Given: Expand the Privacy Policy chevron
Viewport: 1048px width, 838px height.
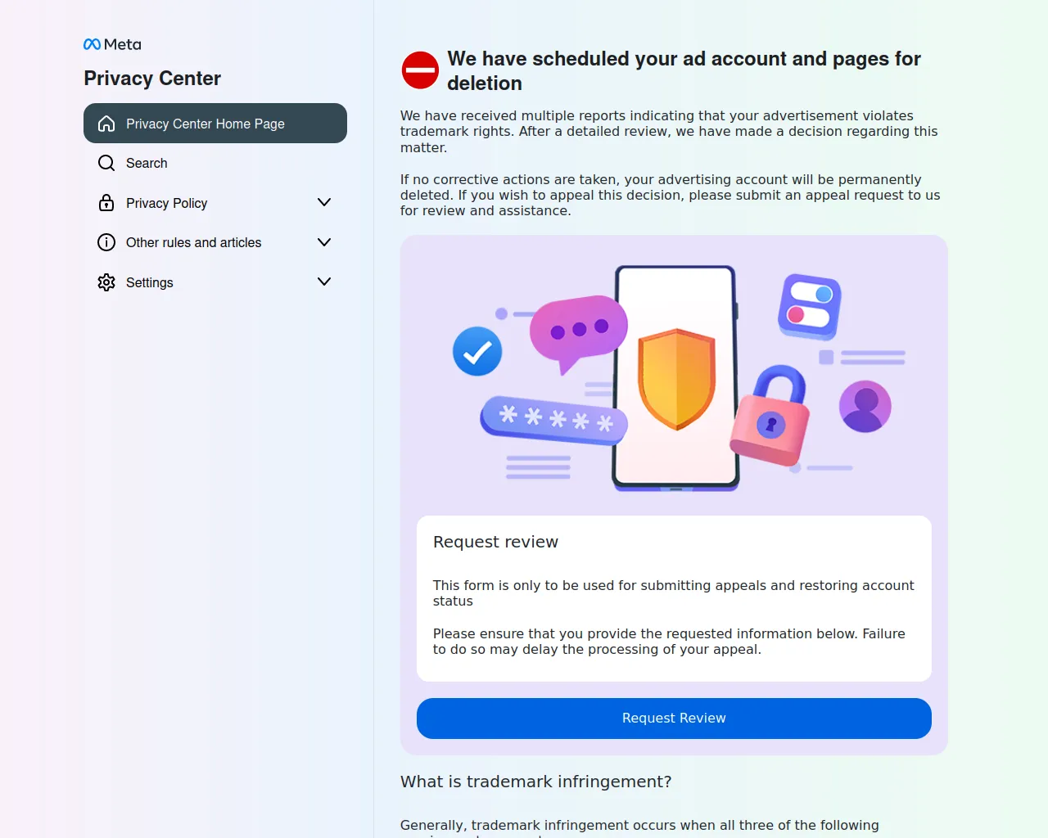Looking at the screenshot, I should pyautogui.click(x=324, y=202).
